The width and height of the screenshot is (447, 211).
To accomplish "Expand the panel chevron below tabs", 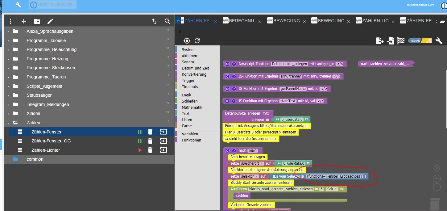I will [180, 31].
